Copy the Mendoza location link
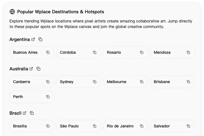204x136 pixels. (x=188, y=52)
